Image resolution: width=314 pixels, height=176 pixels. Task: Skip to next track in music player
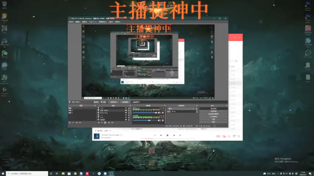coord(174,135)
